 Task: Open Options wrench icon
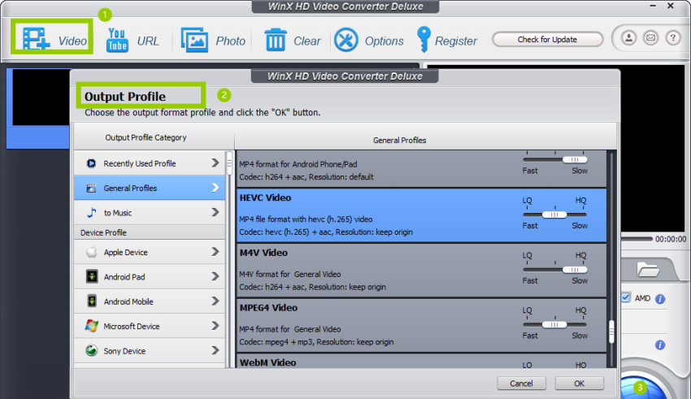click(x=346, y=40)
